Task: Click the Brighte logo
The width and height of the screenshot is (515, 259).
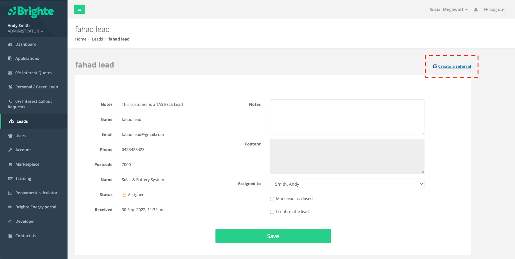Action: [31, 12]
